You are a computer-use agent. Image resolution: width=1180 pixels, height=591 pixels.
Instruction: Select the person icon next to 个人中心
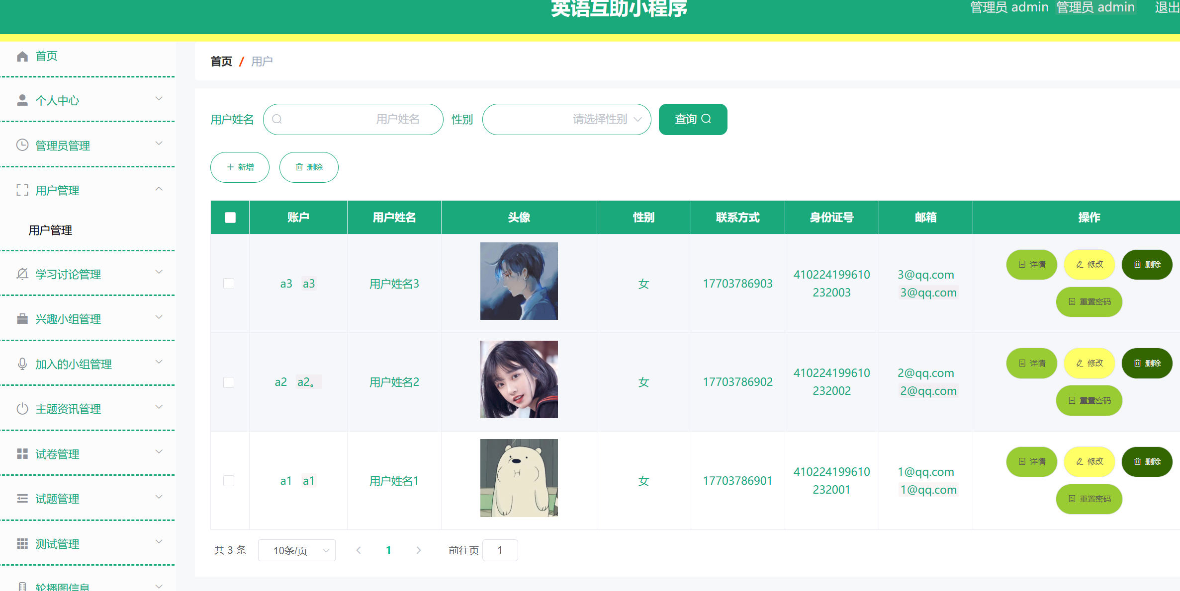click(x=22, y=99)
